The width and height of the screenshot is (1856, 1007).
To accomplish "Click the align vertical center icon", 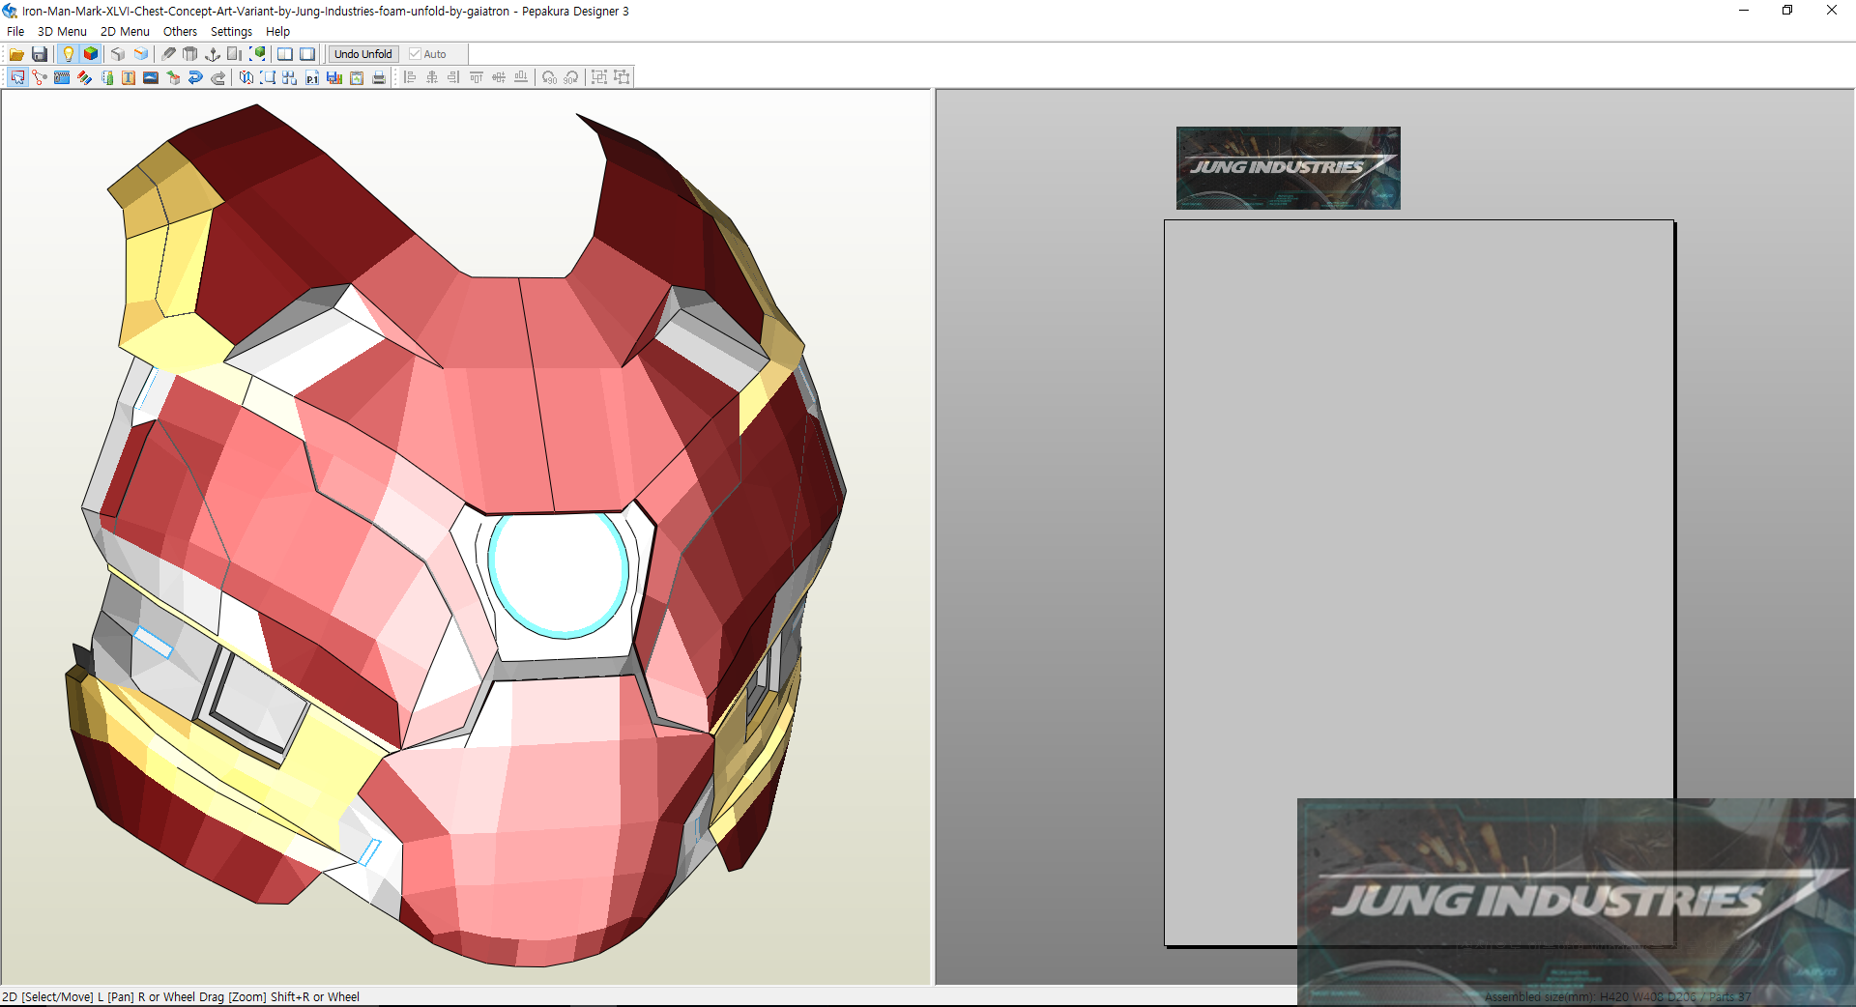I will pos(499,77).
